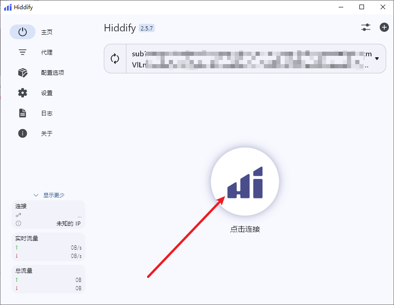
Task: Click the red download arrow in 实时流量
Action: click(x=17, y=256)
